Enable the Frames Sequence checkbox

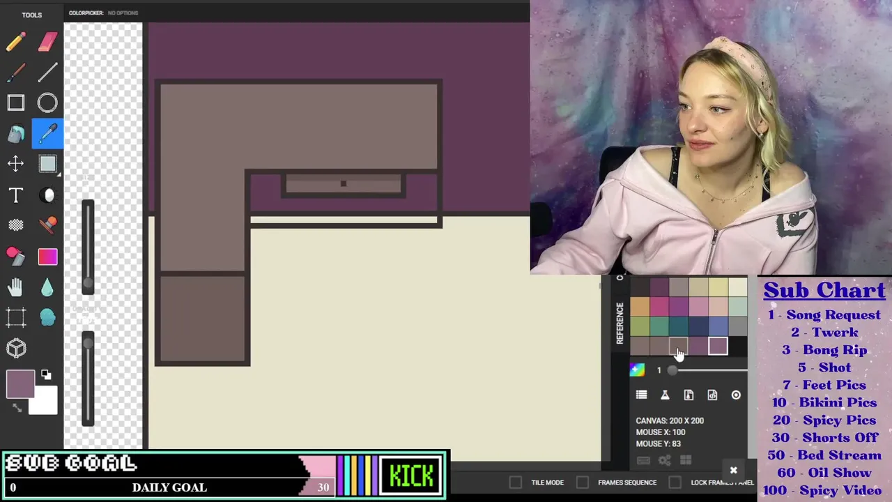[x=582, y=482]
